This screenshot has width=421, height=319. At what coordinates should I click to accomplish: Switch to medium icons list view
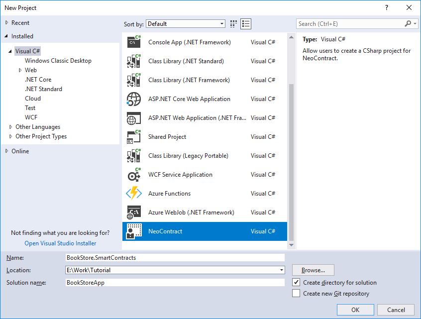tap(246, 24)
